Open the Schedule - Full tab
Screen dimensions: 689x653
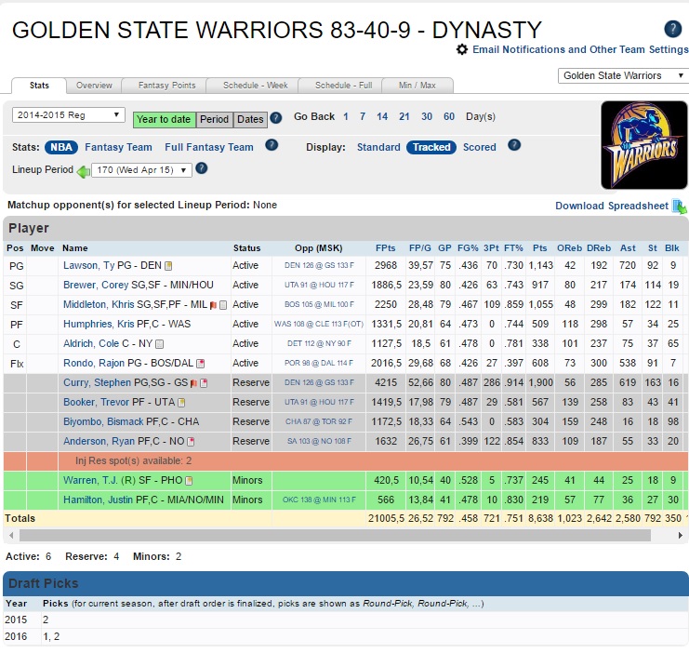343,86
